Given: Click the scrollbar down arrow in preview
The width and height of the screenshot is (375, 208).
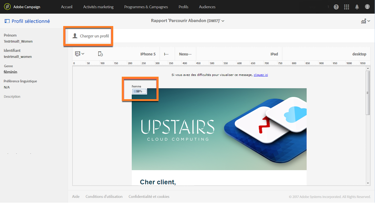Looking at the screenshot, I should [368, 183].
